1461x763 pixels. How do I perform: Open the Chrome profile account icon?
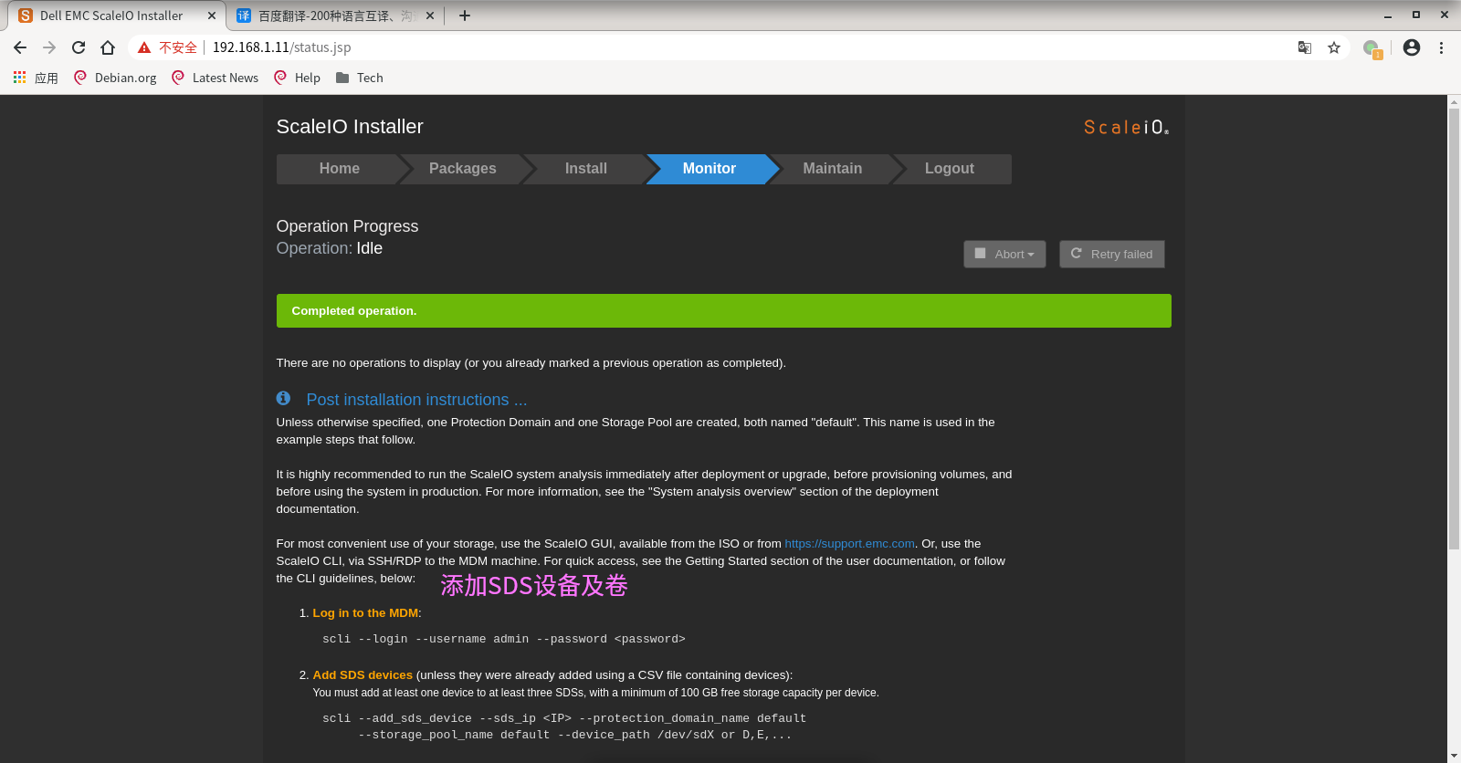1412,47
